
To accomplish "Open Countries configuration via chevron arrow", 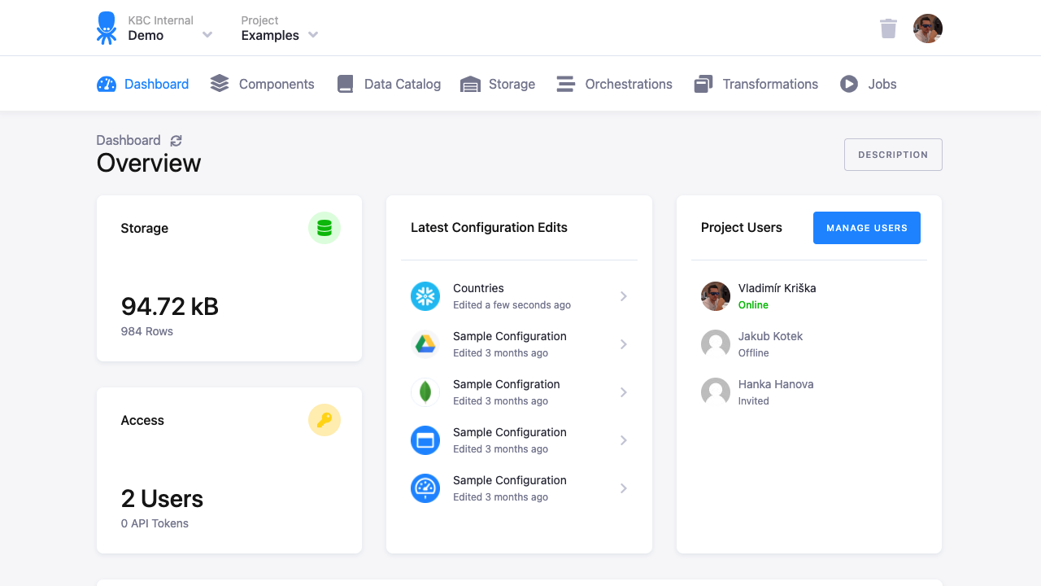I will [624, 296].
